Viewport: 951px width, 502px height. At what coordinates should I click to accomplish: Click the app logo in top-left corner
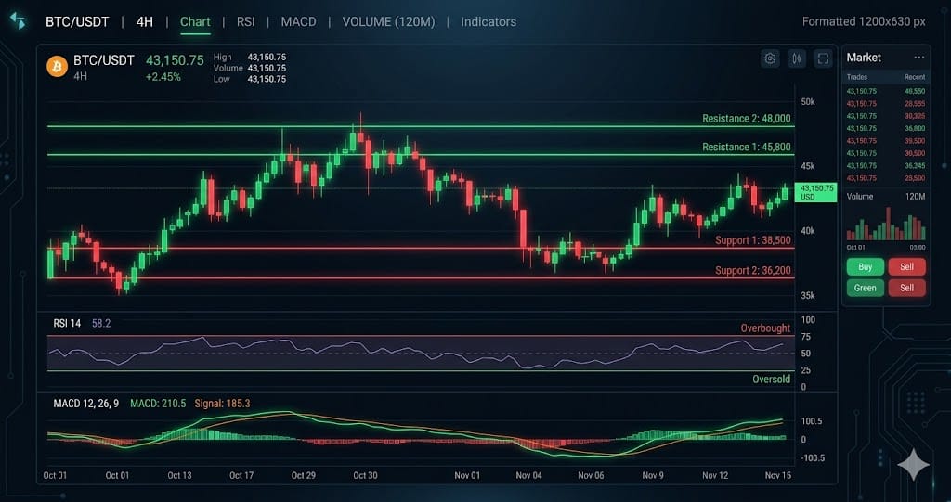click(19, 21)
